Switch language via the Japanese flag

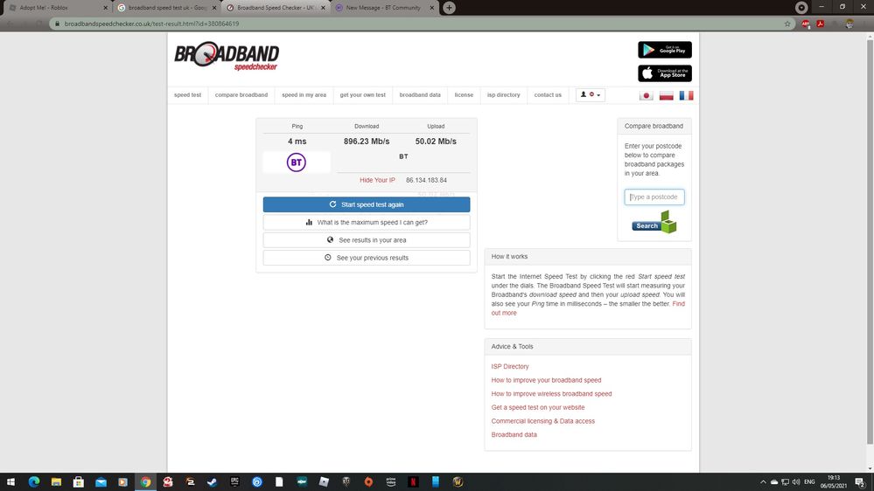pyautogui.click(x=647, y=95)
